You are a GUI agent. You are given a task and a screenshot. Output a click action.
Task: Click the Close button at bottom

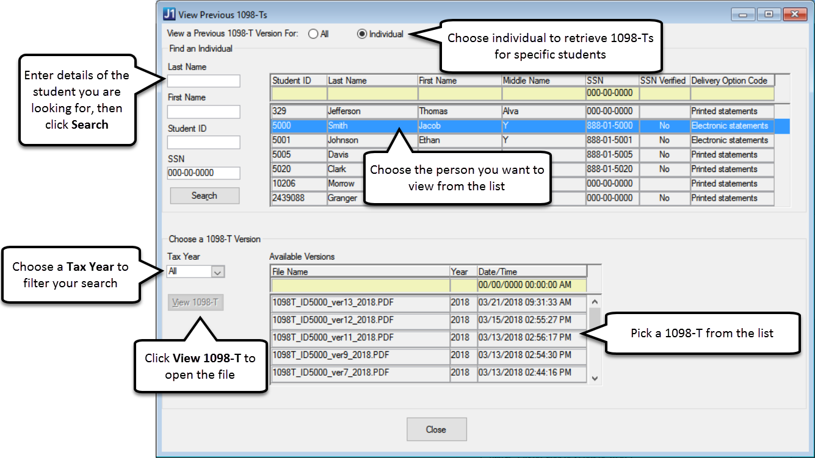pyautogui.click(x=436, y=429)
